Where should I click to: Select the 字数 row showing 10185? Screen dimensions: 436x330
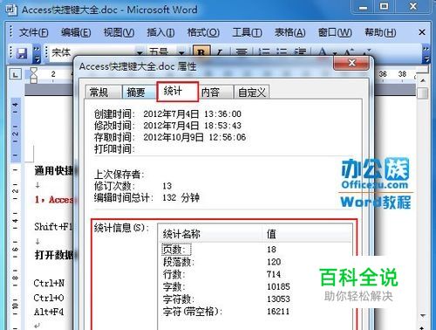255,286
